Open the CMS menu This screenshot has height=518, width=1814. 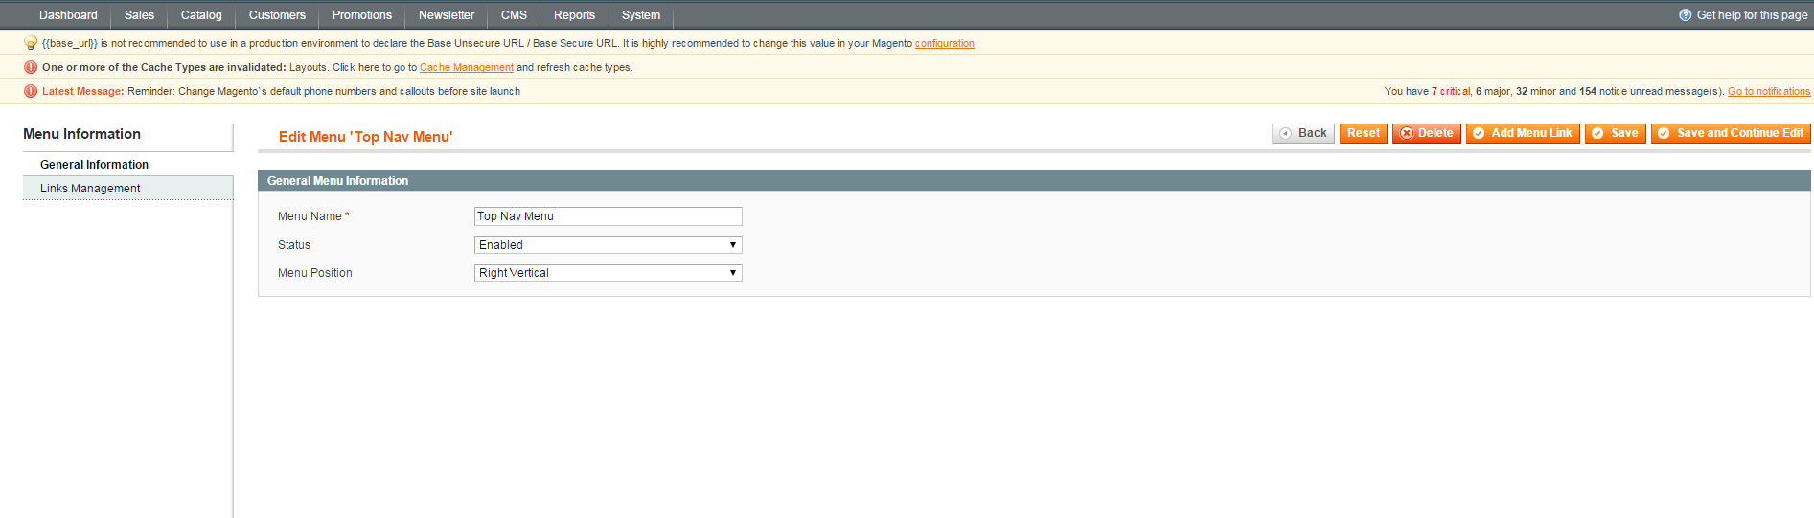coord(514,15)
